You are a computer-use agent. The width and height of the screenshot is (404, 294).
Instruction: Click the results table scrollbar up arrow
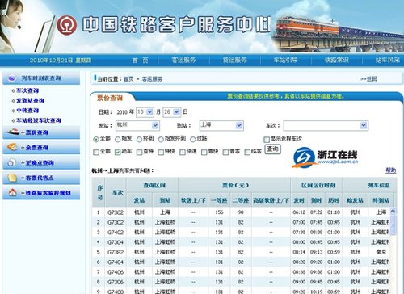pos(393,211)
